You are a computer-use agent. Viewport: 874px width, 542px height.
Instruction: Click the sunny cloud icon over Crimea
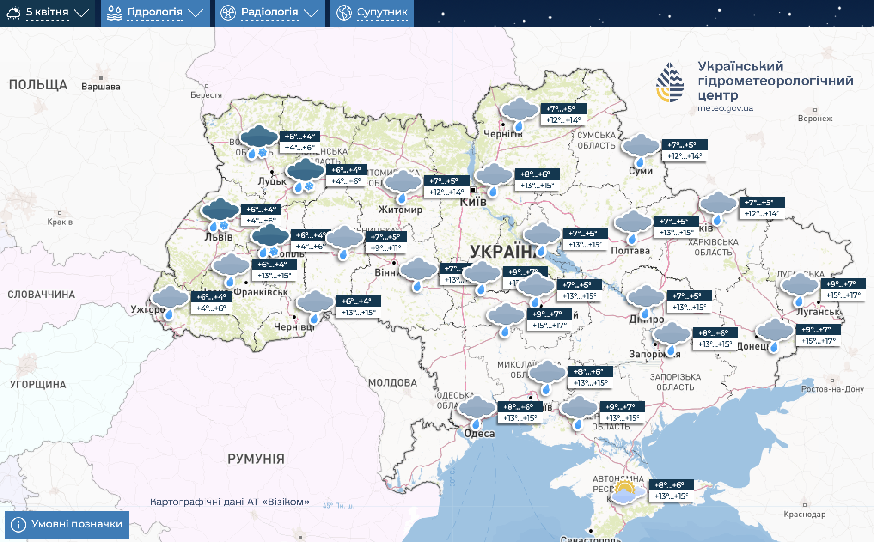coord(627,492)
